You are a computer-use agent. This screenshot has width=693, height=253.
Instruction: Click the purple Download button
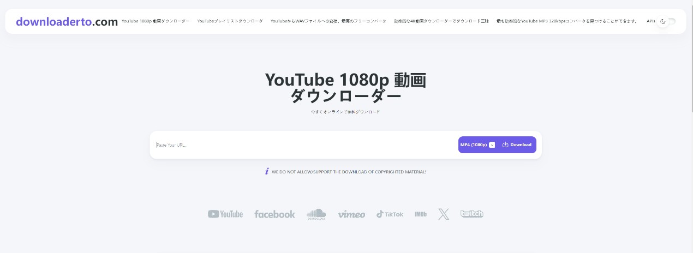tap(517, 145)
